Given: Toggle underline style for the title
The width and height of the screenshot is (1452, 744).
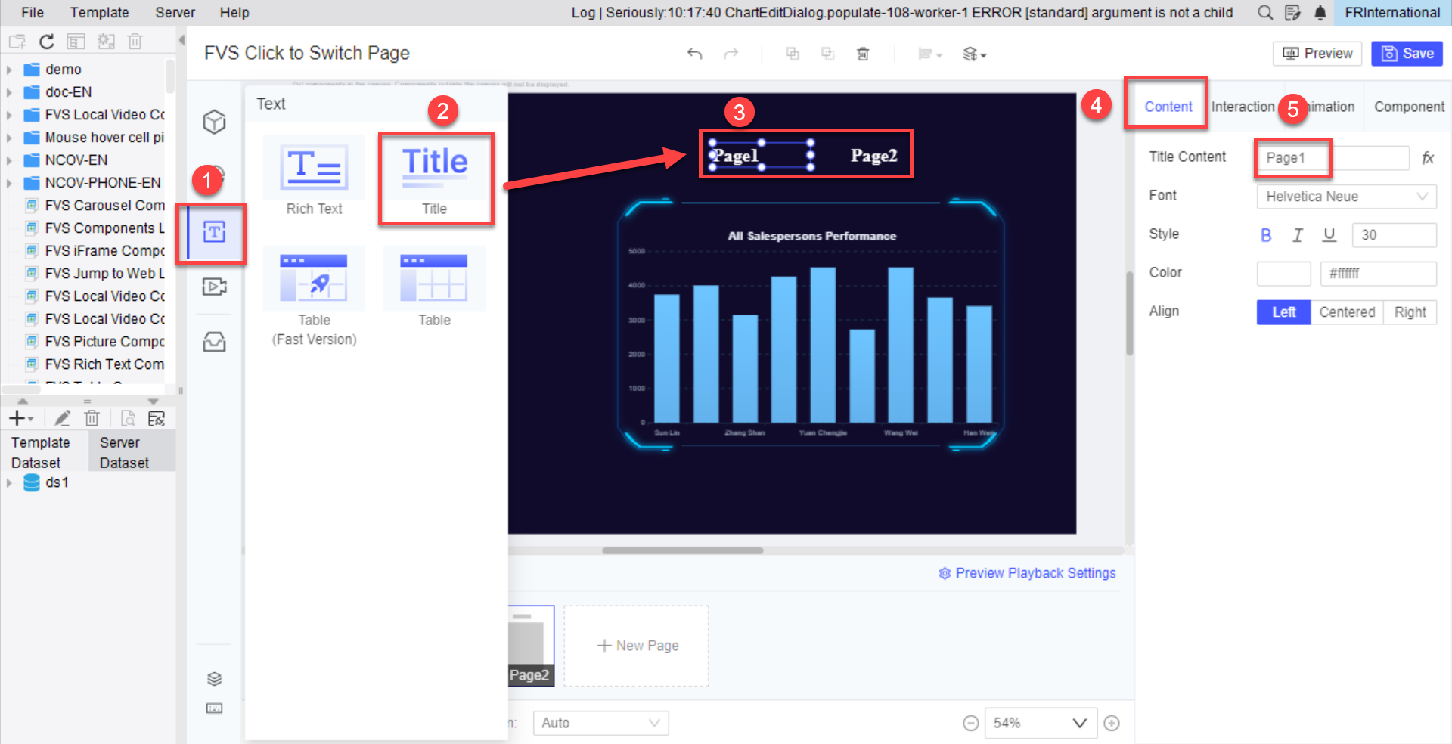Looking at the screenshot, I should coord(1329,235).
